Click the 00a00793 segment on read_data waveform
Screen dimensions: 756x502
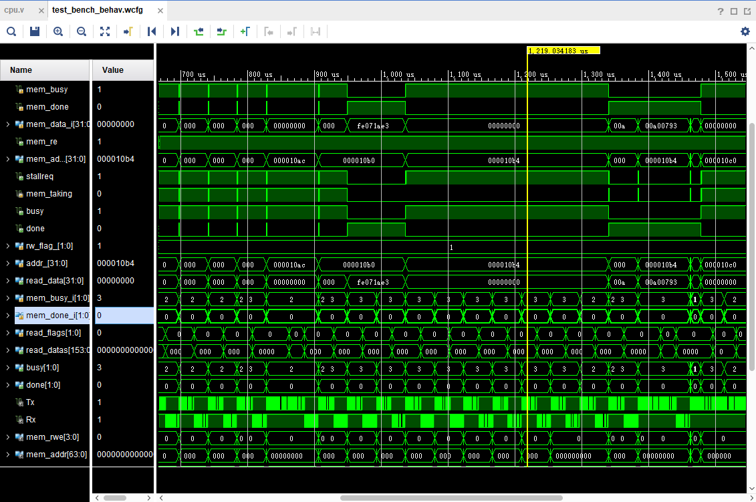tap(661, 282)
